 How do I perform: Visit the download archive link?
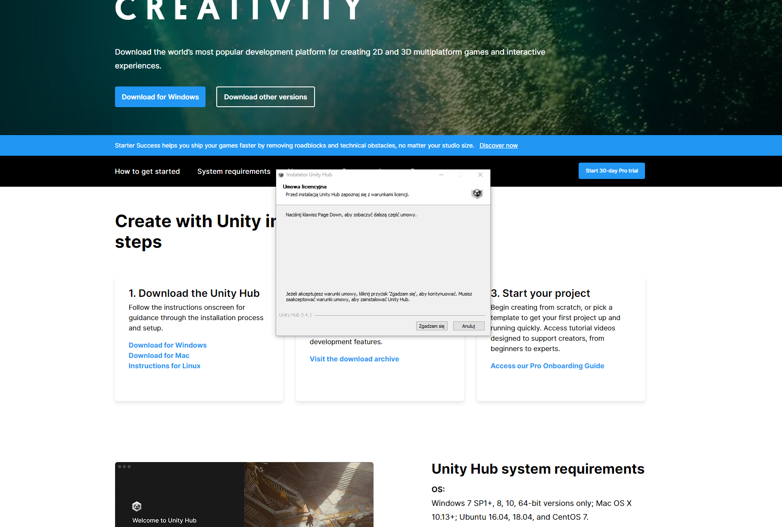(354, 359)
